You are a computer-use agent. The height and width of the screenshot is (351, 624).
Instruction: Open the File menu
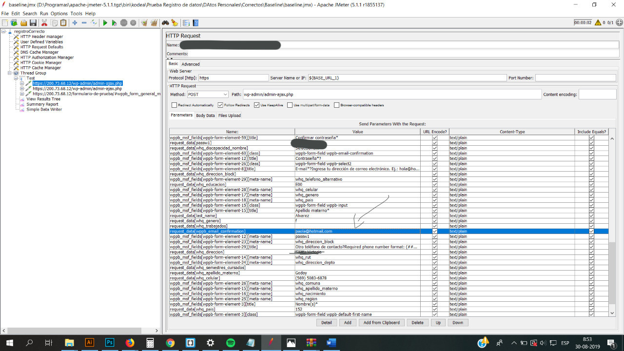pyautogui.click(x=5, y=14)
